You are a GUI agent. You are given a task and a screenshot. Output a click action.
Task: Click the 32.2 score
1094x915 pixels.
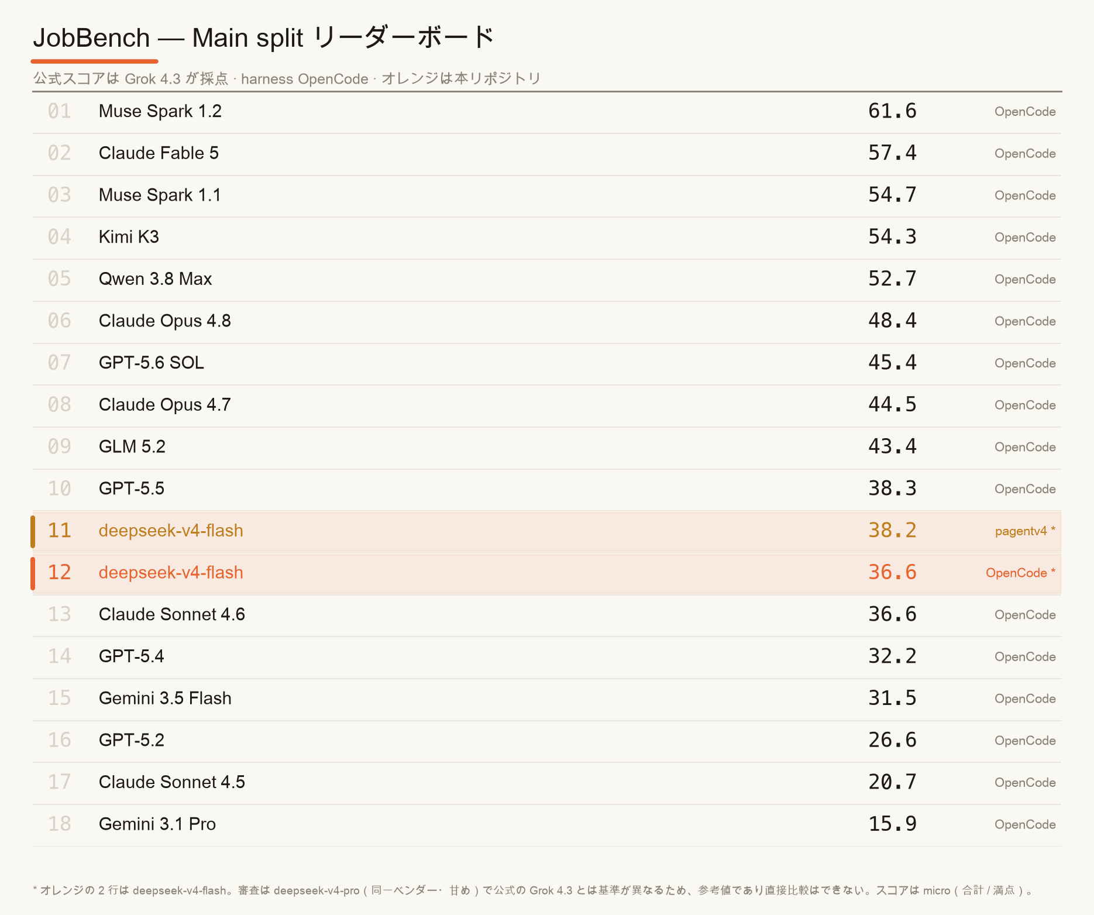point(892,656)
